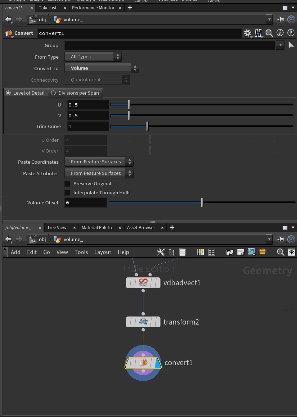
Task: Go forward in parameter pane path history
Action: click(x=19, y=19)
